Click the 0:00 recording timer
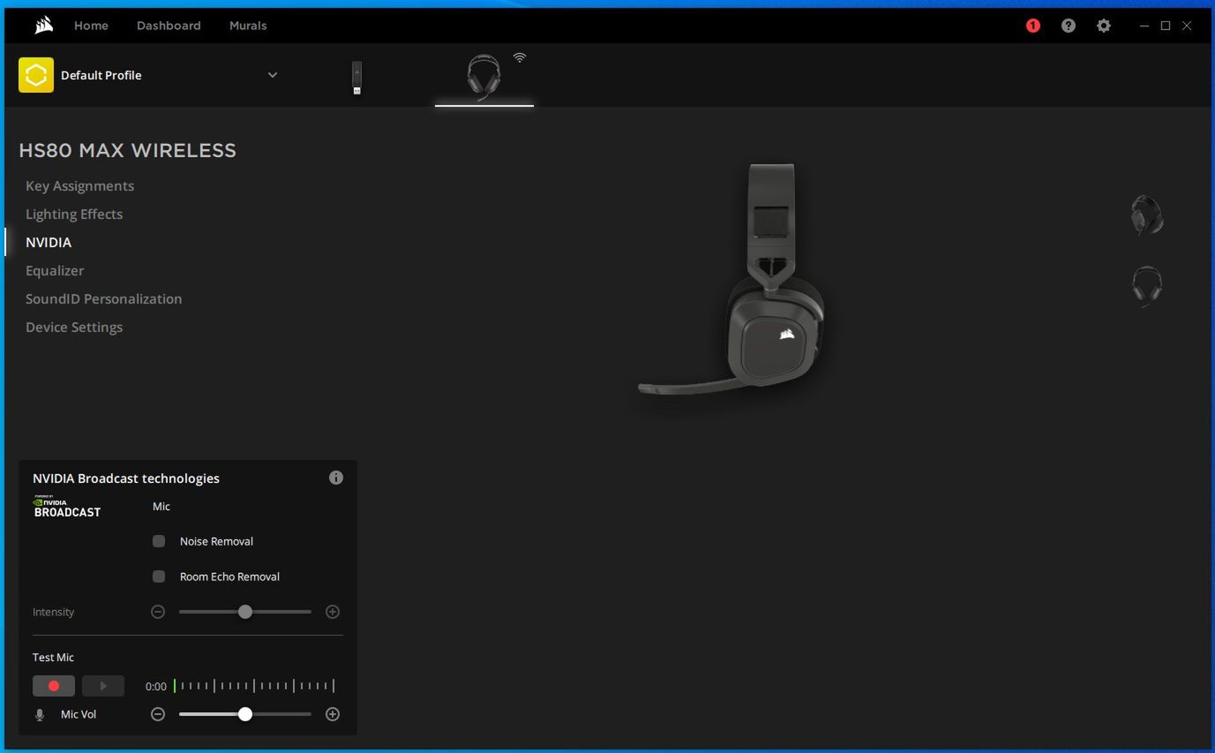The image size is (1215, 753). (x=156, y=686)
